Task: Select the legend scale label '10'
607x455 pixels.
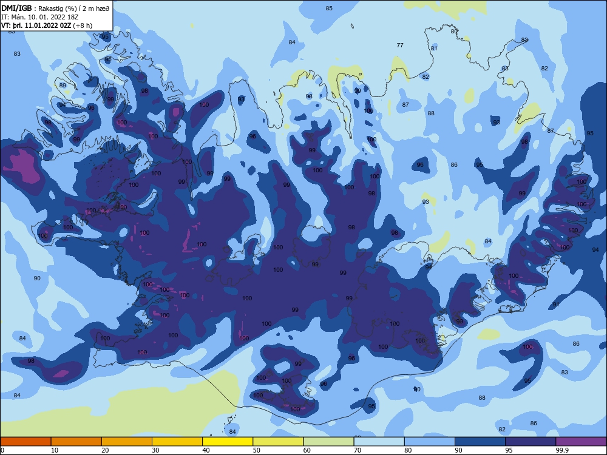Action: click(55, 450)
